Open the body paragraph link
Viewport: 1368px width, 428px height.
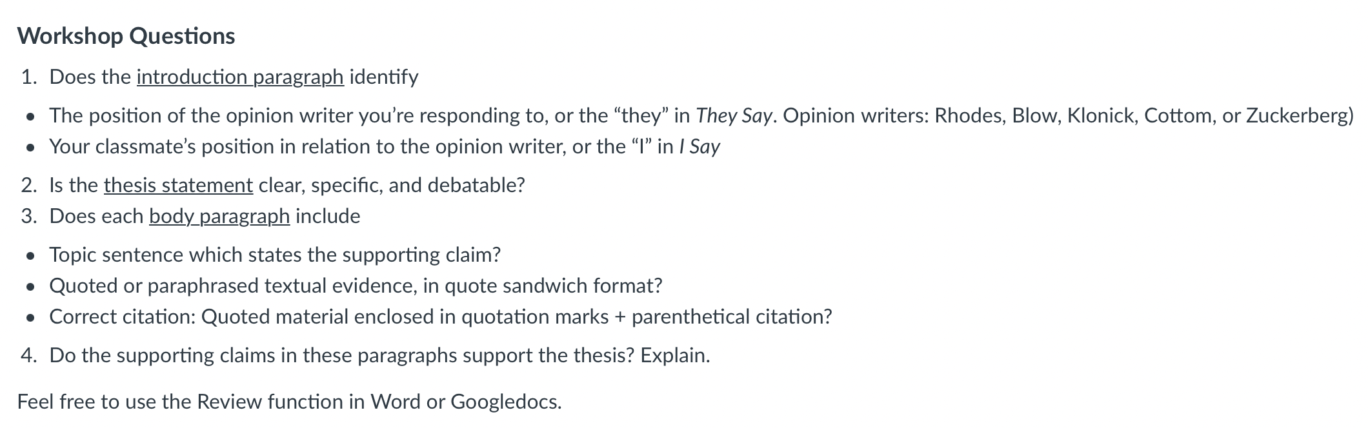219,217
